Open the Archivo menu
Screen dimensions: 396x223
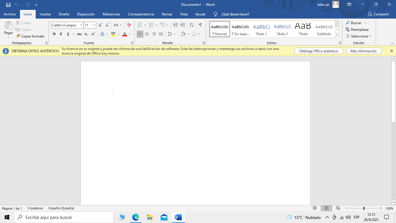[10, 14]
